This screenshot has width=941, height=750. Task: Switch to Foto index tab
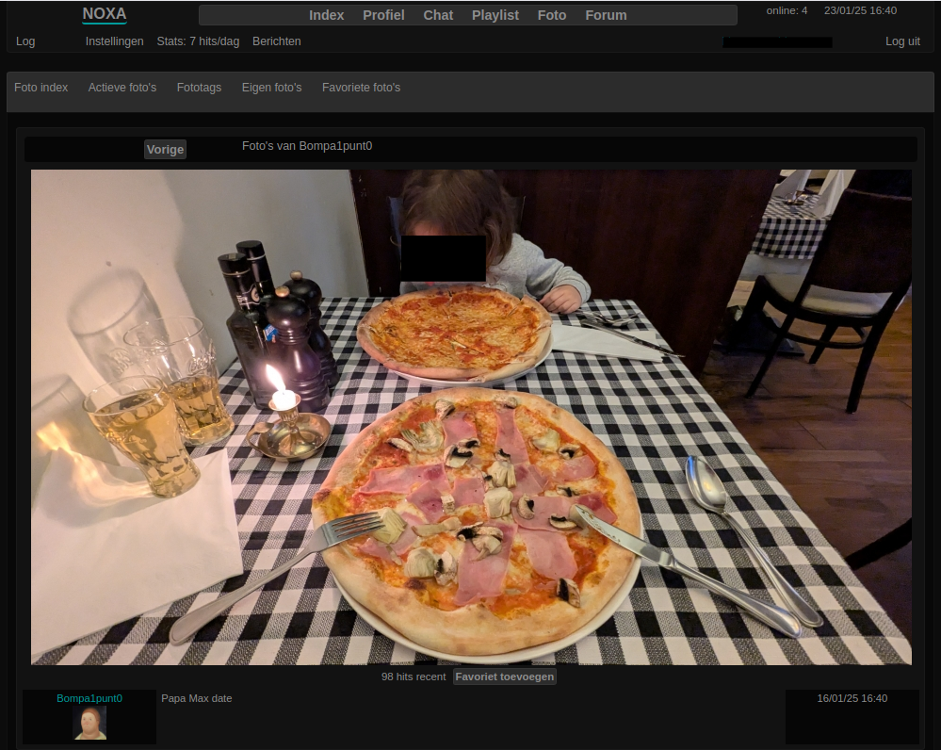[41, 88]
